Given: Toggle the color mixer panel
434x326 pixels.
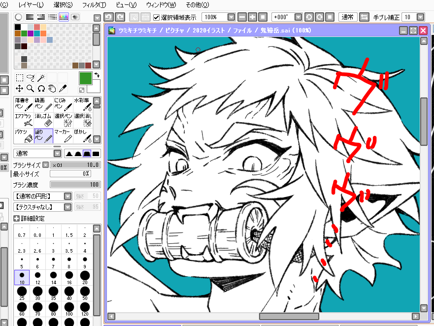Looking at the screenshot, I should (52, 17).
